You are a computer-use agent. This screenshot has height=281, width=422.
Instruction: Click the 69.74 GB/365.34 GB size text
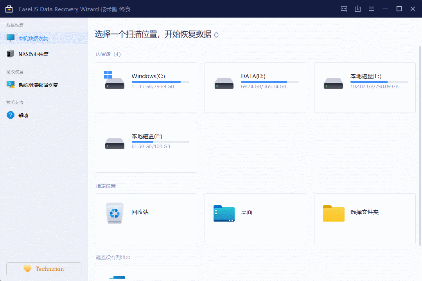(264, 87)
